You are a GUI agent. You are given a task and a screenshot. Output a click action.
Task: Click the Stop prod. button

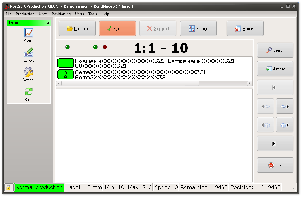click(158, 28)
